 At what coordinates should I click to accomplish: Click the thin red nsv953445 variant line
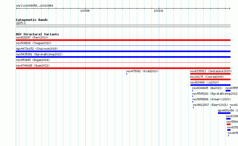123,62
